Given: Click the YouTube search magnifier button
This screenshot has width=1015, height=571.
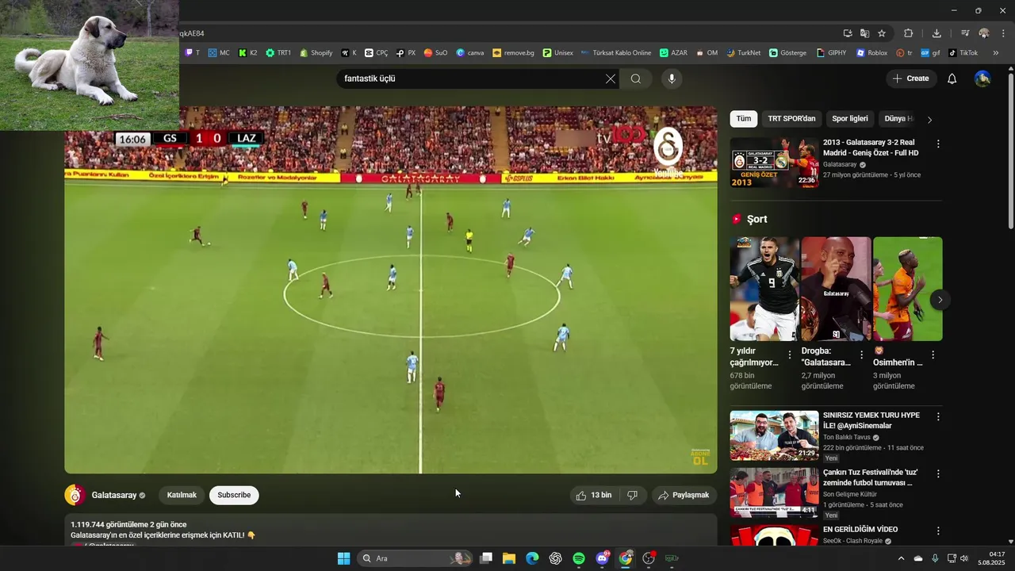Looking at the screenshot, I should pos(636,79).
